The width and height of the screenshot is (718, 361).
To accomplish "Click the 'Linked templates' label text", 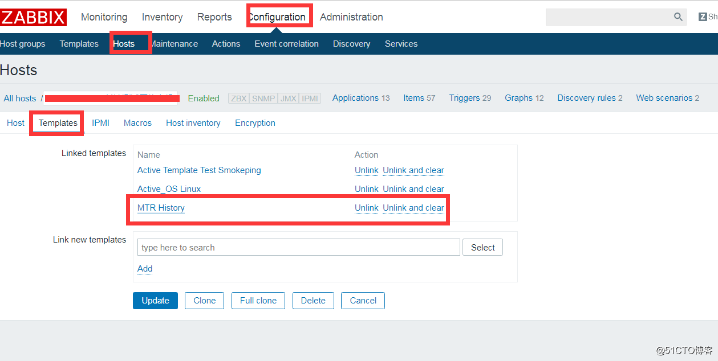I will coord(94,153).
